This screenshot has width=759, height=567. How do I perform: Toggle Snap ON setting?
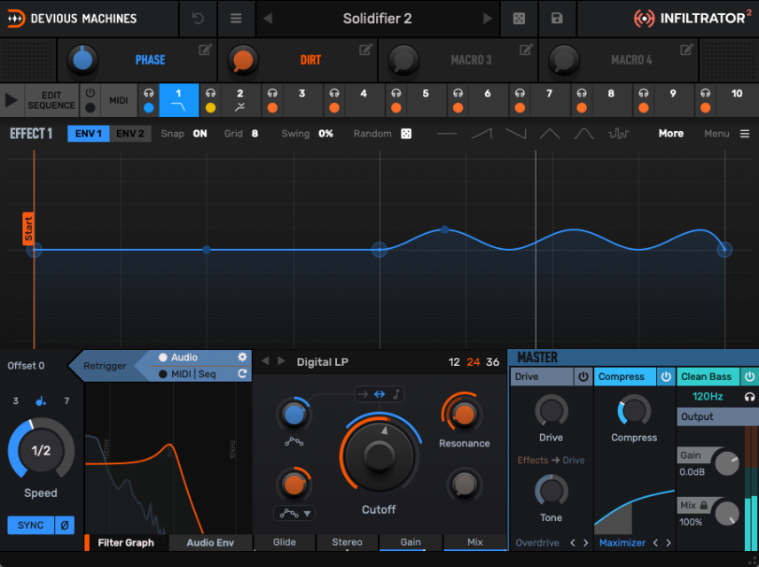[x=200, y=134]
